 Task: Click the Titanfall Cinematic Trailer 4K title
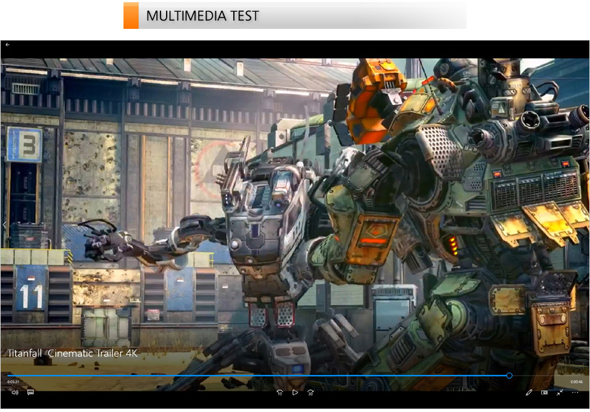pos(73,353)
